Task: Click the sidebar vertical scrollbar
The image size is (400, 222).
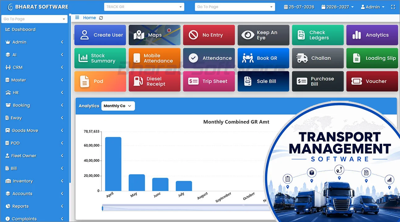Action: [x=70, y=99]
